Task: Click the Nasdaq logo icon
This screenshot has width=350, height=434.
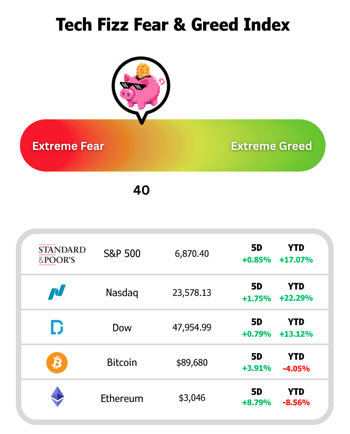Action: tap(57, 292)
